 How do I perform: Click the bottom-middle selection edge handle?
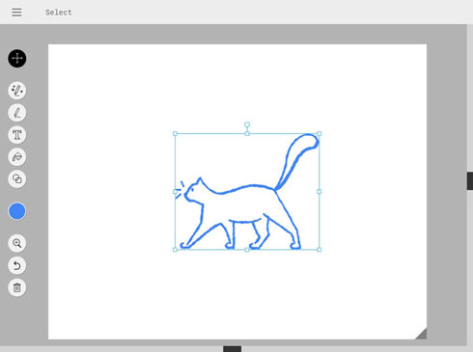[x=247, y=250]
